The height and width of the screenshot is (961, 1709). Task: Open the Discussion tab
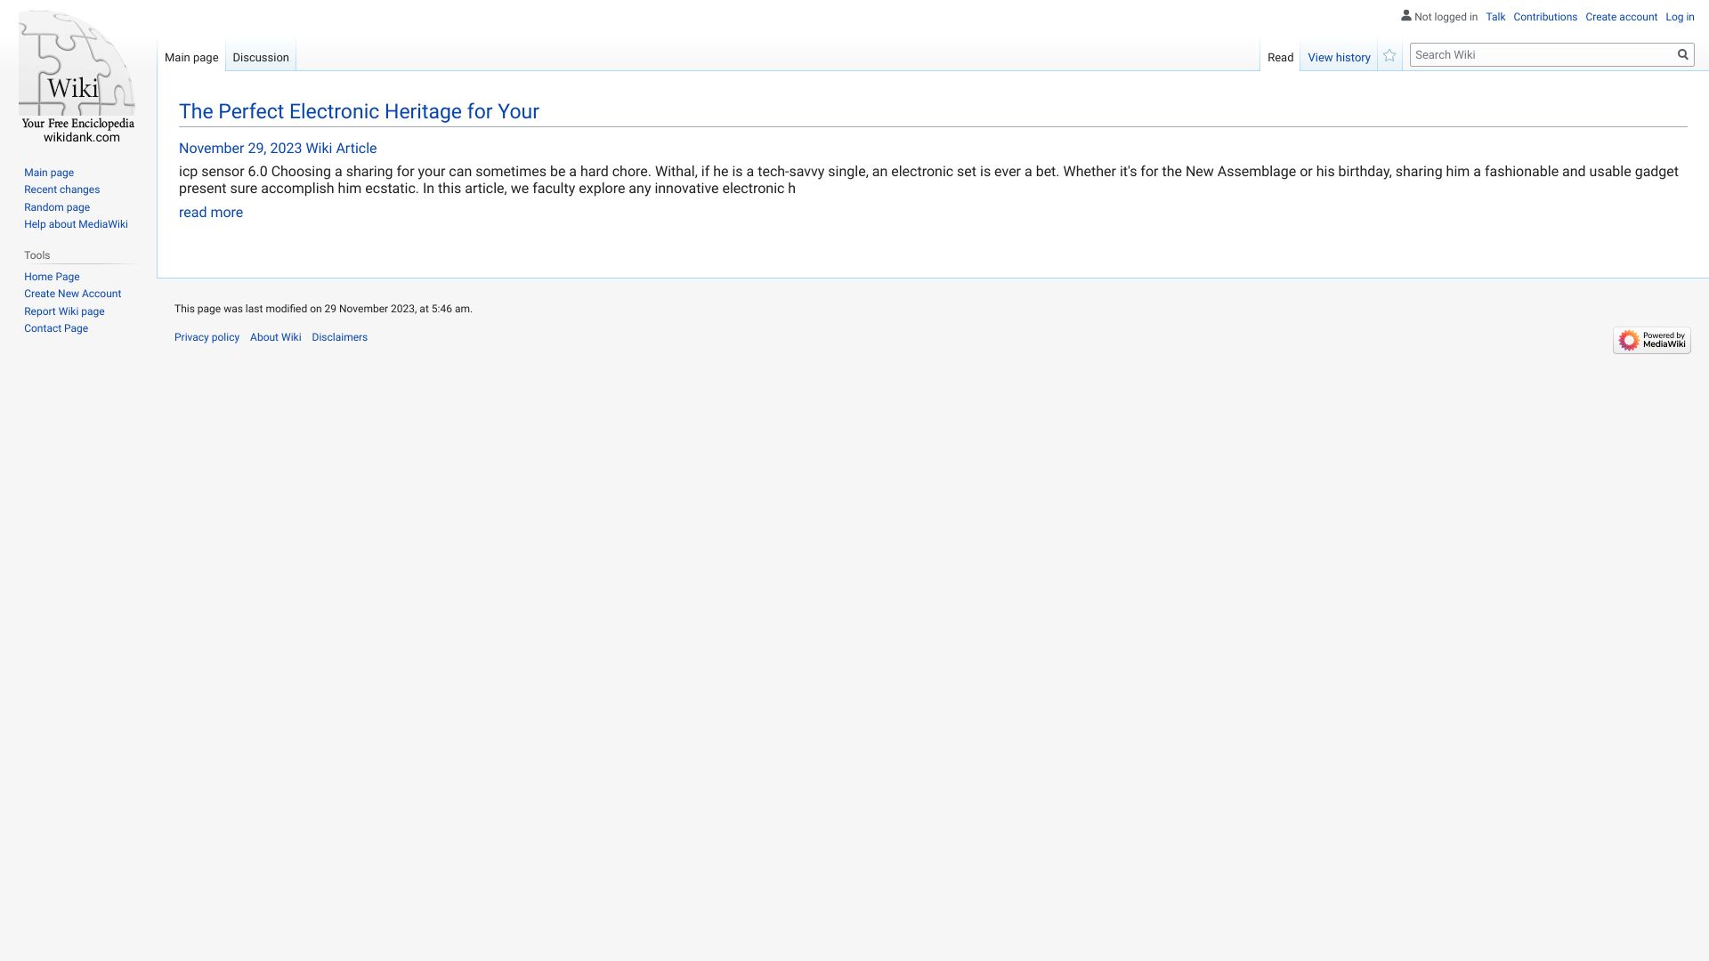pos(261,58)
